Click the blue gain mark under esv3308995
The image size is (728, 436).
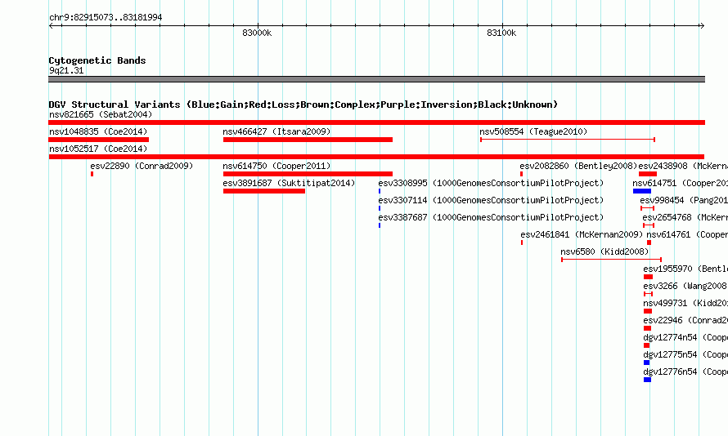coord(380,191)
